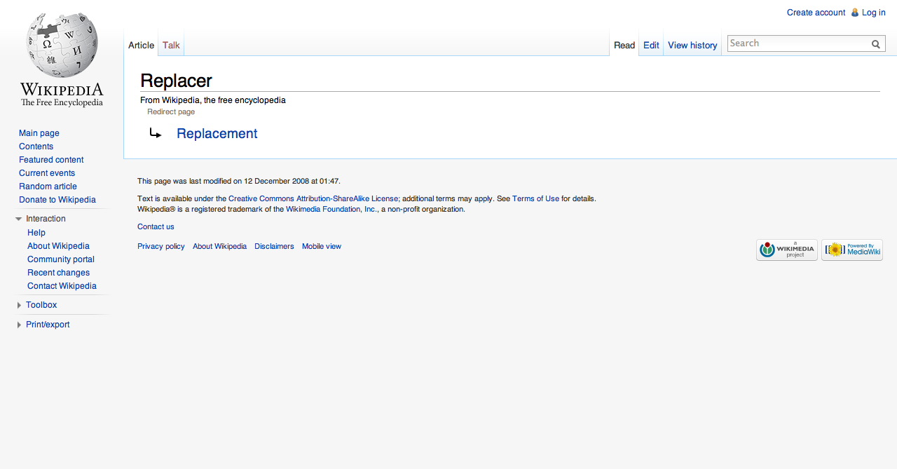This screenshot has width=897, height=469.
Task: Open Creative Commons Attribution-ShareAlike License link
Action: point(313,199)
